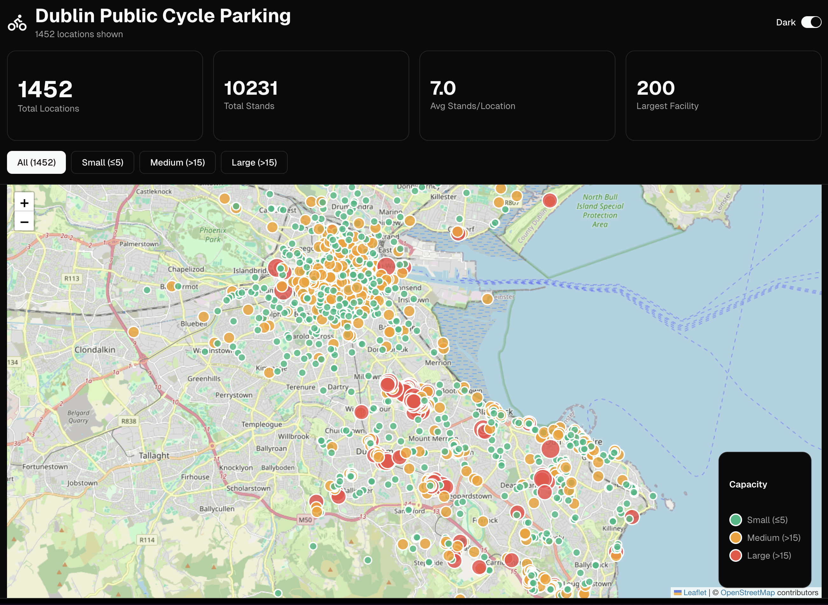
Task: Click the orange Medium legend circle
Action: pos(735,538)
